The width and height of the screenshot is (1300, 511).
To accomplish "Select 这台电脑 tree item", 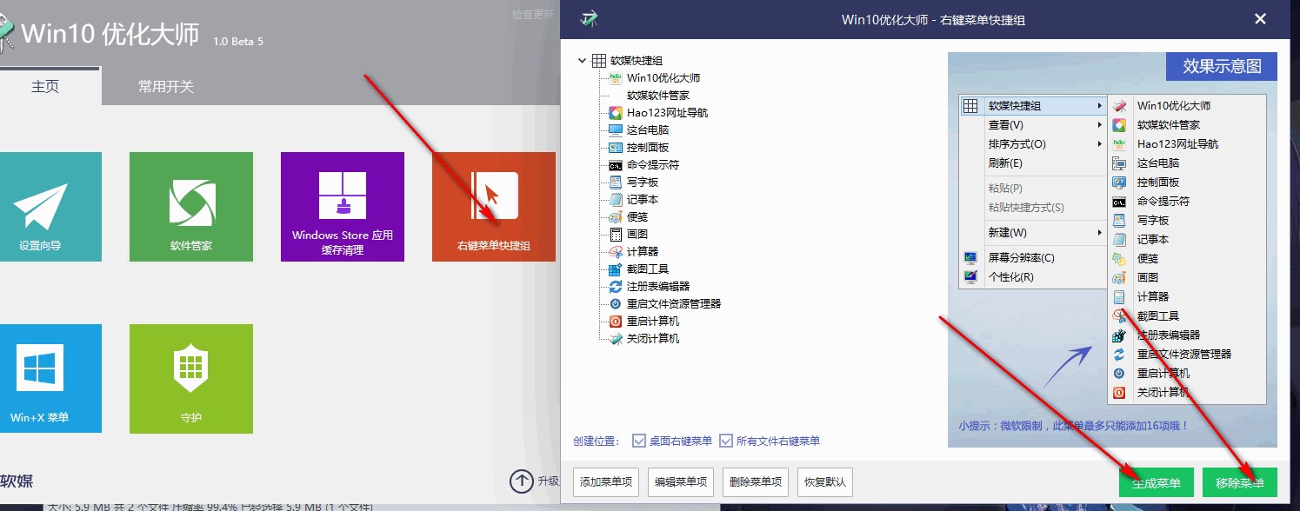I will (648, 130).
